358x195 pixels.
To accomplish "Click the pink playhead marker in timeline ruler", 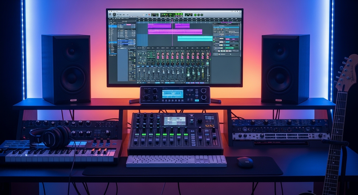I will click(172, 20).
